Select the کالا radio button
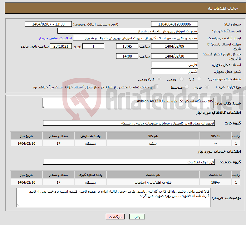Viewport: 246px width, 225px height. [x=199, y=79]
